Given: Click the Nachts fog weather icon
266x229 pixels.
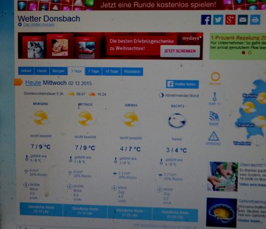Looking at the screenshot, I should click(177, 120).
